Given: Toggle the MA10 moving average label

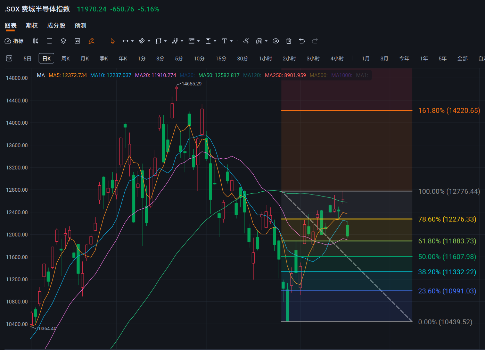Looking at the screenshot, I should click(x=111, y=75).
